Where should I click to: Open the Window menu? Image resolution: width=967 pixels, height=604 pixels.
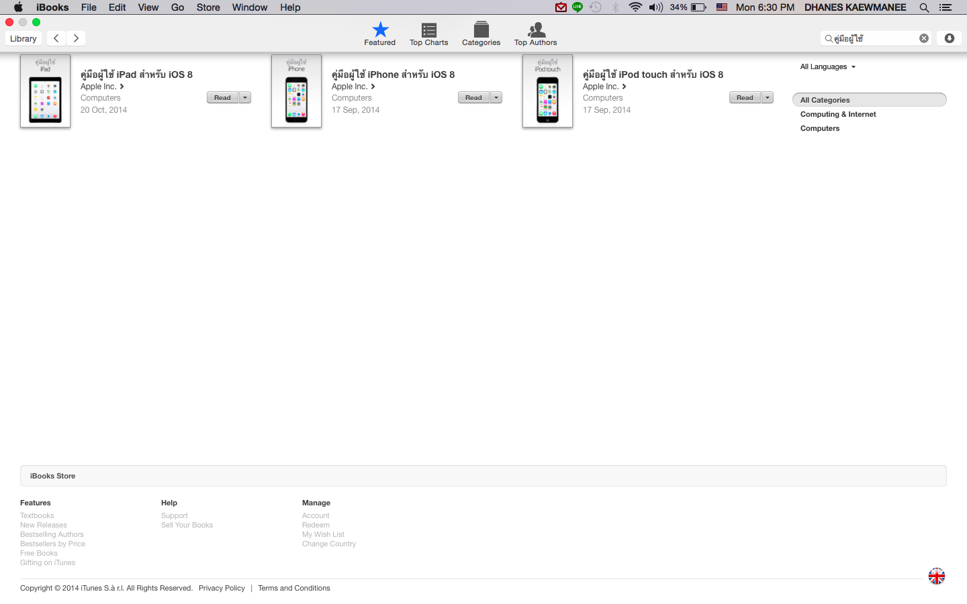(x=250, y=7)
